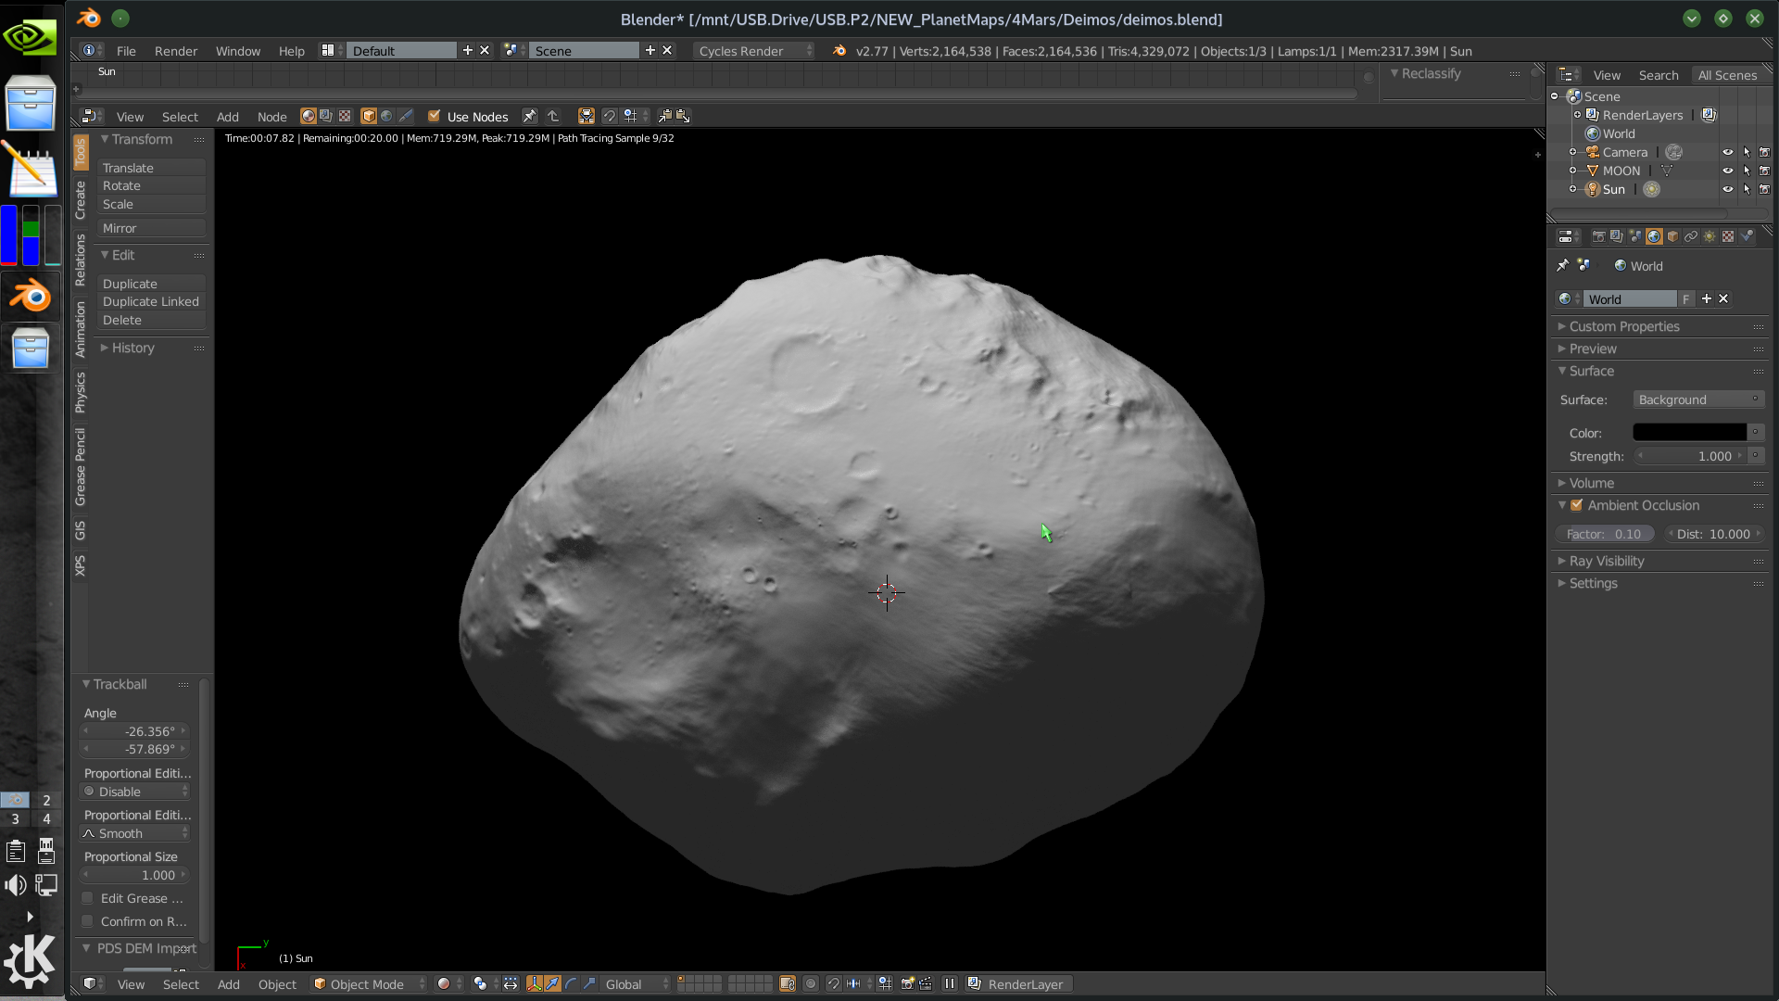
Task: Open the Texture checkerboard properties tab
Action: (1728, 236)
